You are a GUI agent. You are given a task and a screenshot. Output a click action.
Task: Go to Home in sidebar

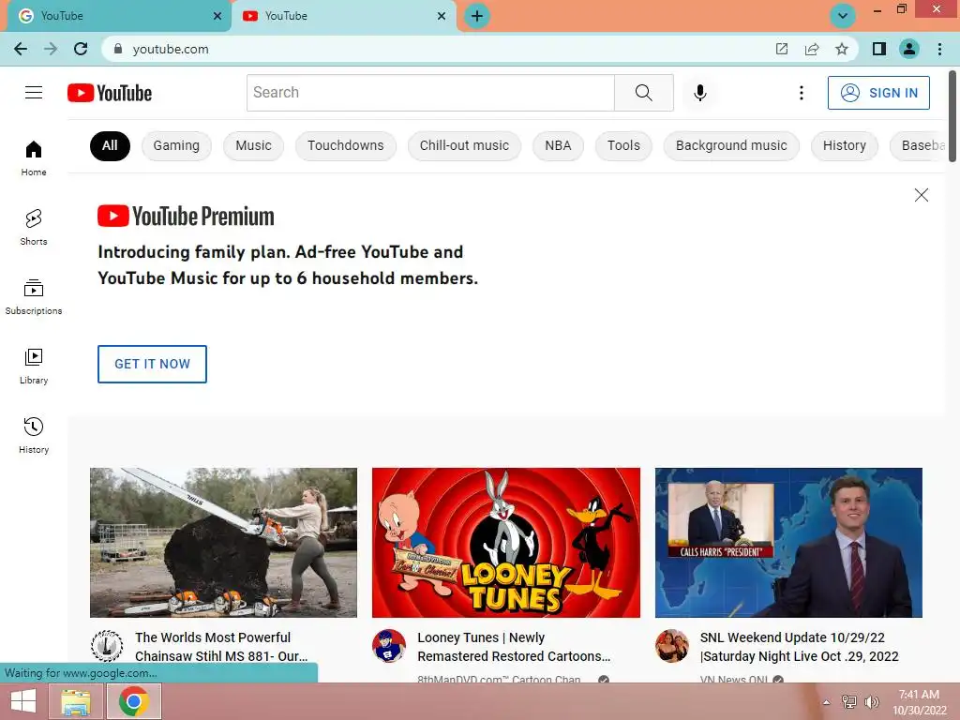coord(34,157)
